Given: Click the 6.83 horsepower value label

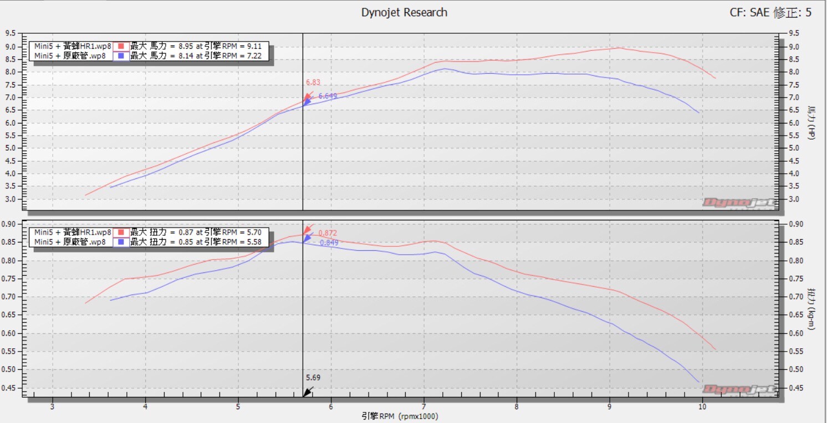Looking at the screenshot, I should (x=313, y=82).
